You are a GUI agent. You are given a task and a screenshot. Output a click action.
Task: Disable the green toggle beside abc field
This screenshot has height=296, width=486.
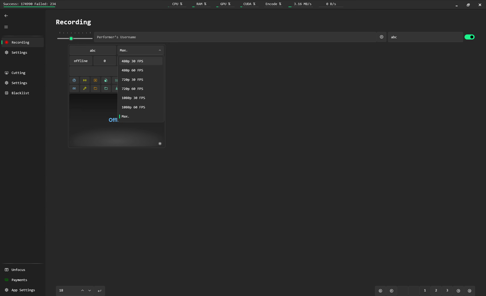tap(470, 37)
